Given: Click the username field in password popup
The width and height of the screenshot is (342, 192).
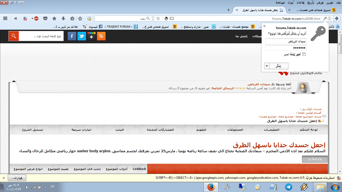Looking at the screenshot, I should 286,41.
